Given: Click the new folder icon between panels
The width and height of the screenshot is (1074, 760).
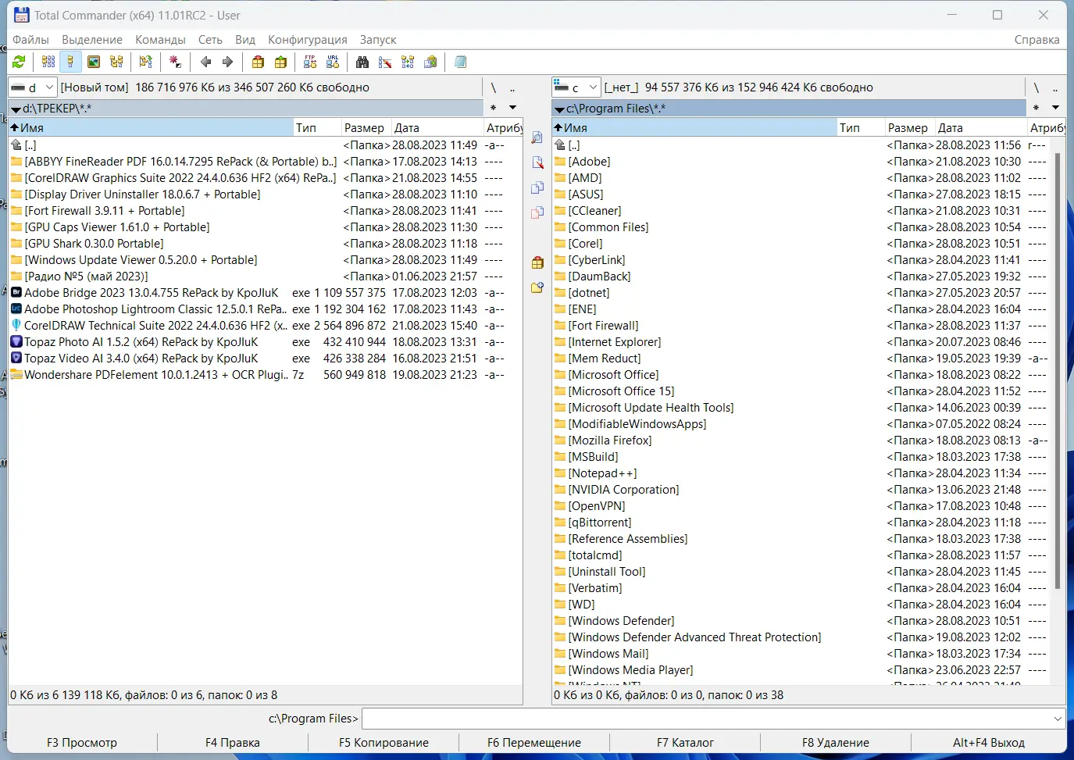Looking at the screenshot, I should [x=537, y=287].
